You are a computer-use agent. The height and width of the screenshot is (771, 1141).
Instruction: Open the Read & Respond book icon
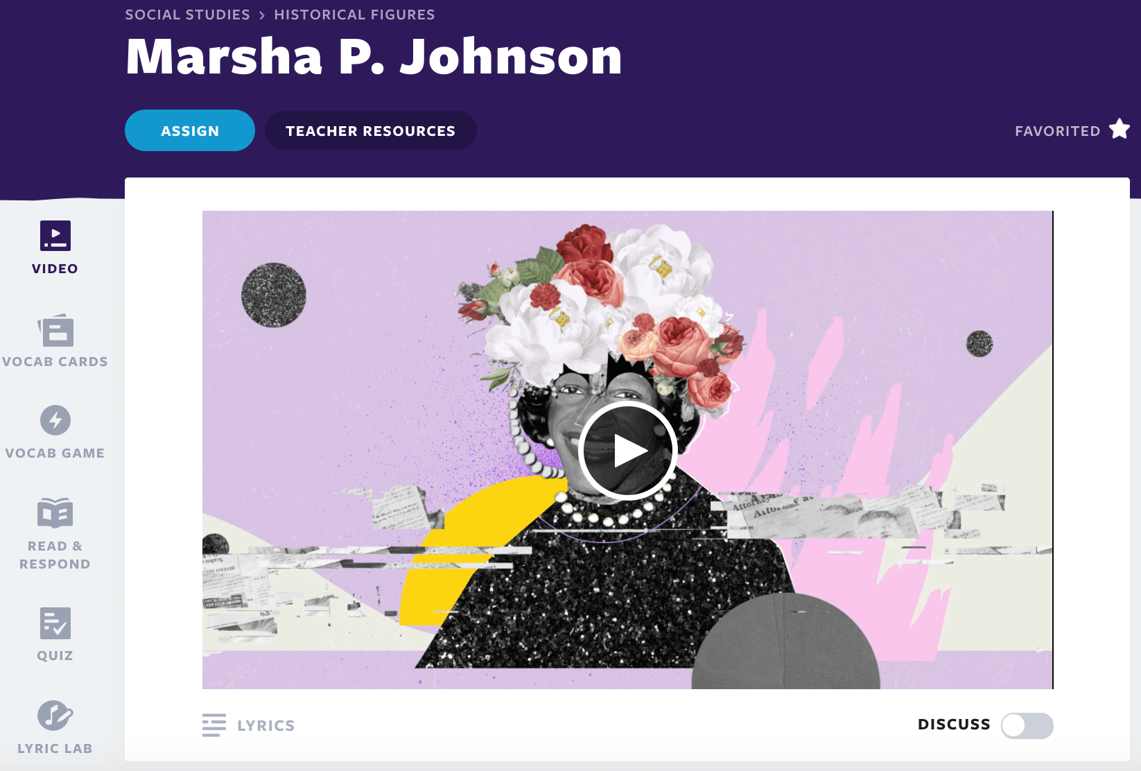55,513
